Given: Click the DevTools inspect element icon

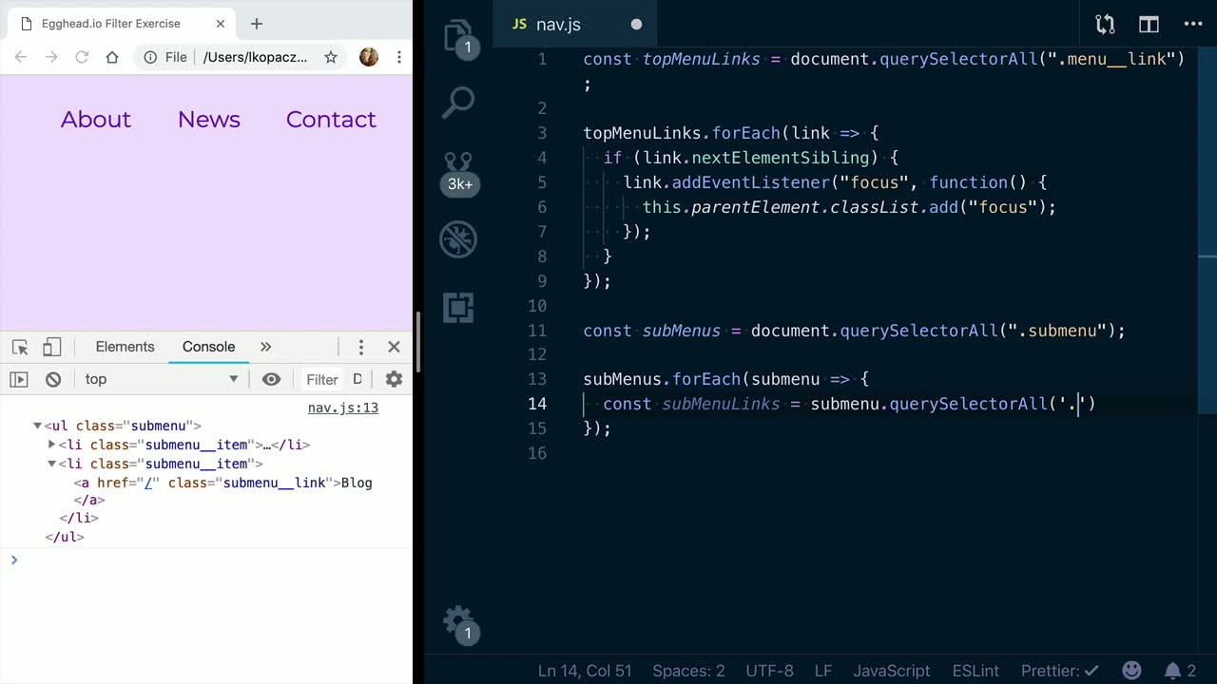Looking at the screenshot, I should tap(20, 347).
